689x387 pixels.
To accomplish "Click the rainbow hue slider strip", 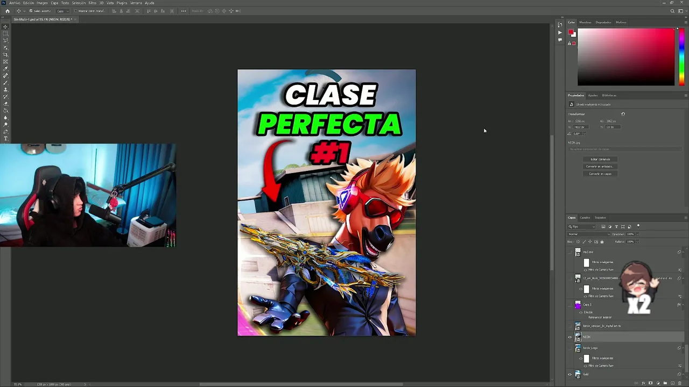I will click(682, 57).
